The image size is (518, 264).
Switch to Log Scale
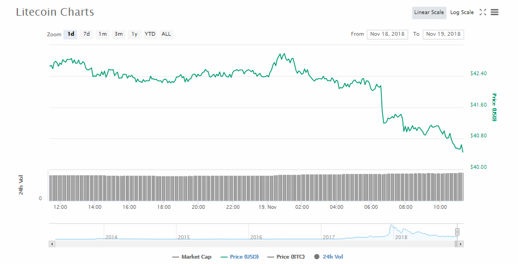462,12
